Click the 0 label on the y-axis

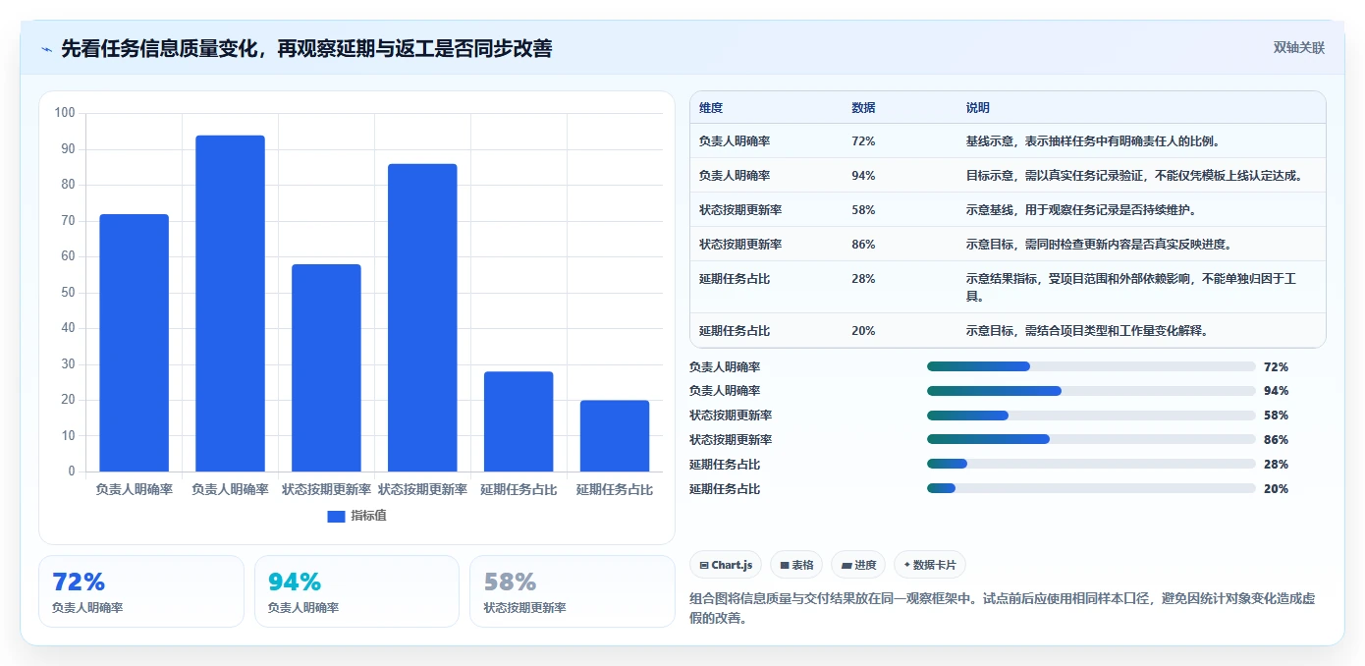pyautogui.click(x=72, y=472)
